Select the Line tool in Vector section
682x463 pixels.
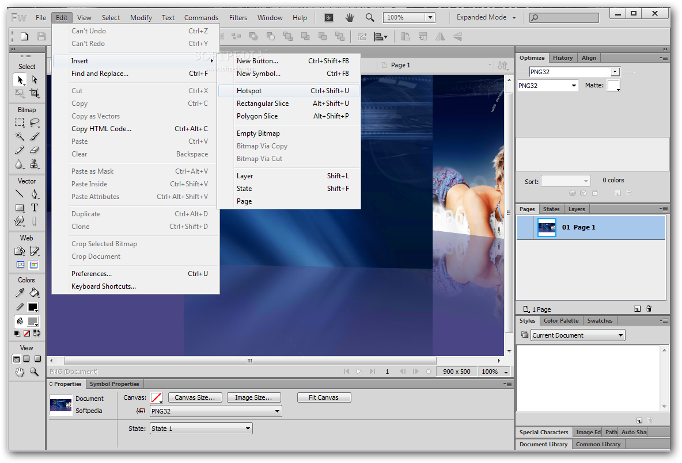pyautogui.click(x=20, y=194)
